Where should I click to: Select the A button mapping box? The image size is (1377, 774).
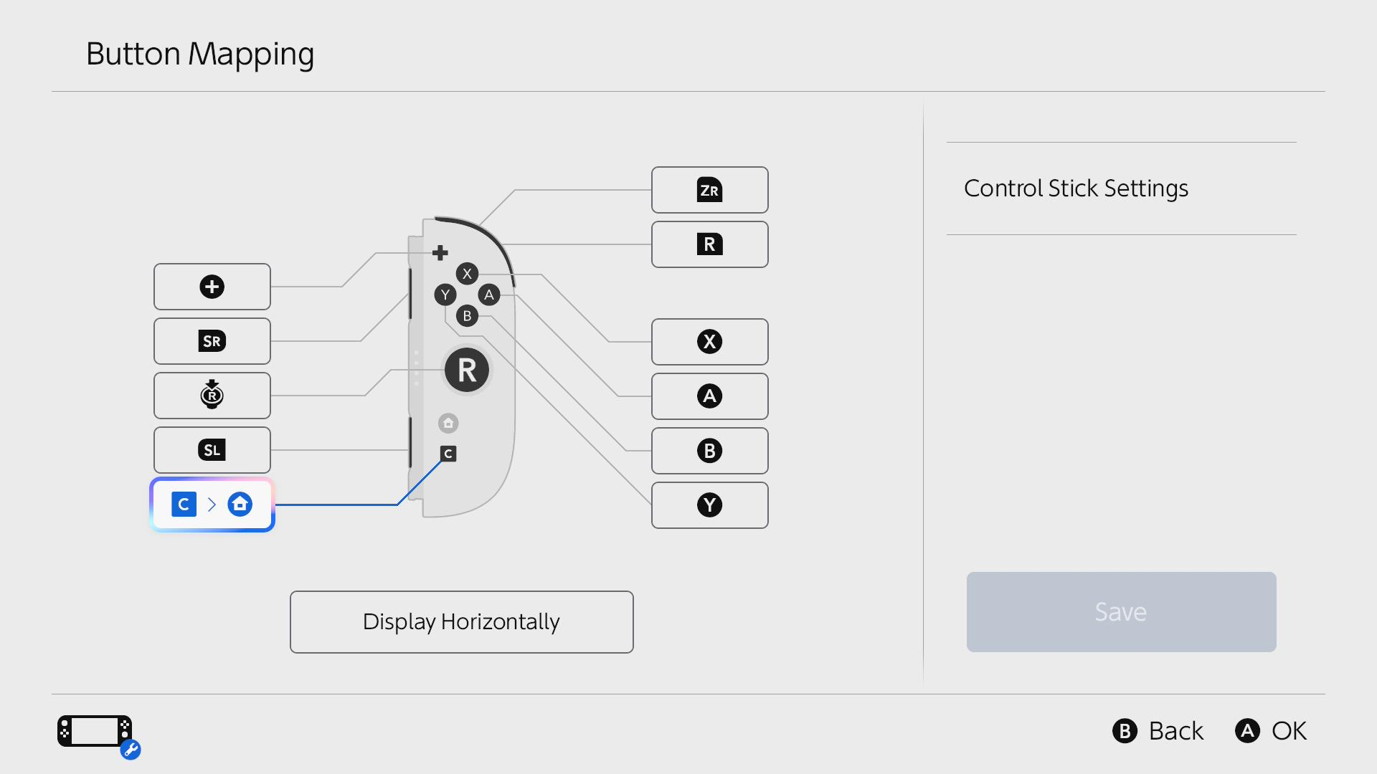(x=709, y=396)
